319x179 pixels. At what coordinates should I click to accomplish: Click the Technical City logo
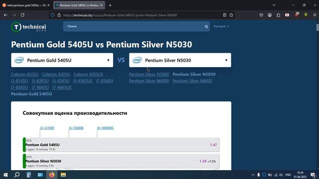coord(29,27)
